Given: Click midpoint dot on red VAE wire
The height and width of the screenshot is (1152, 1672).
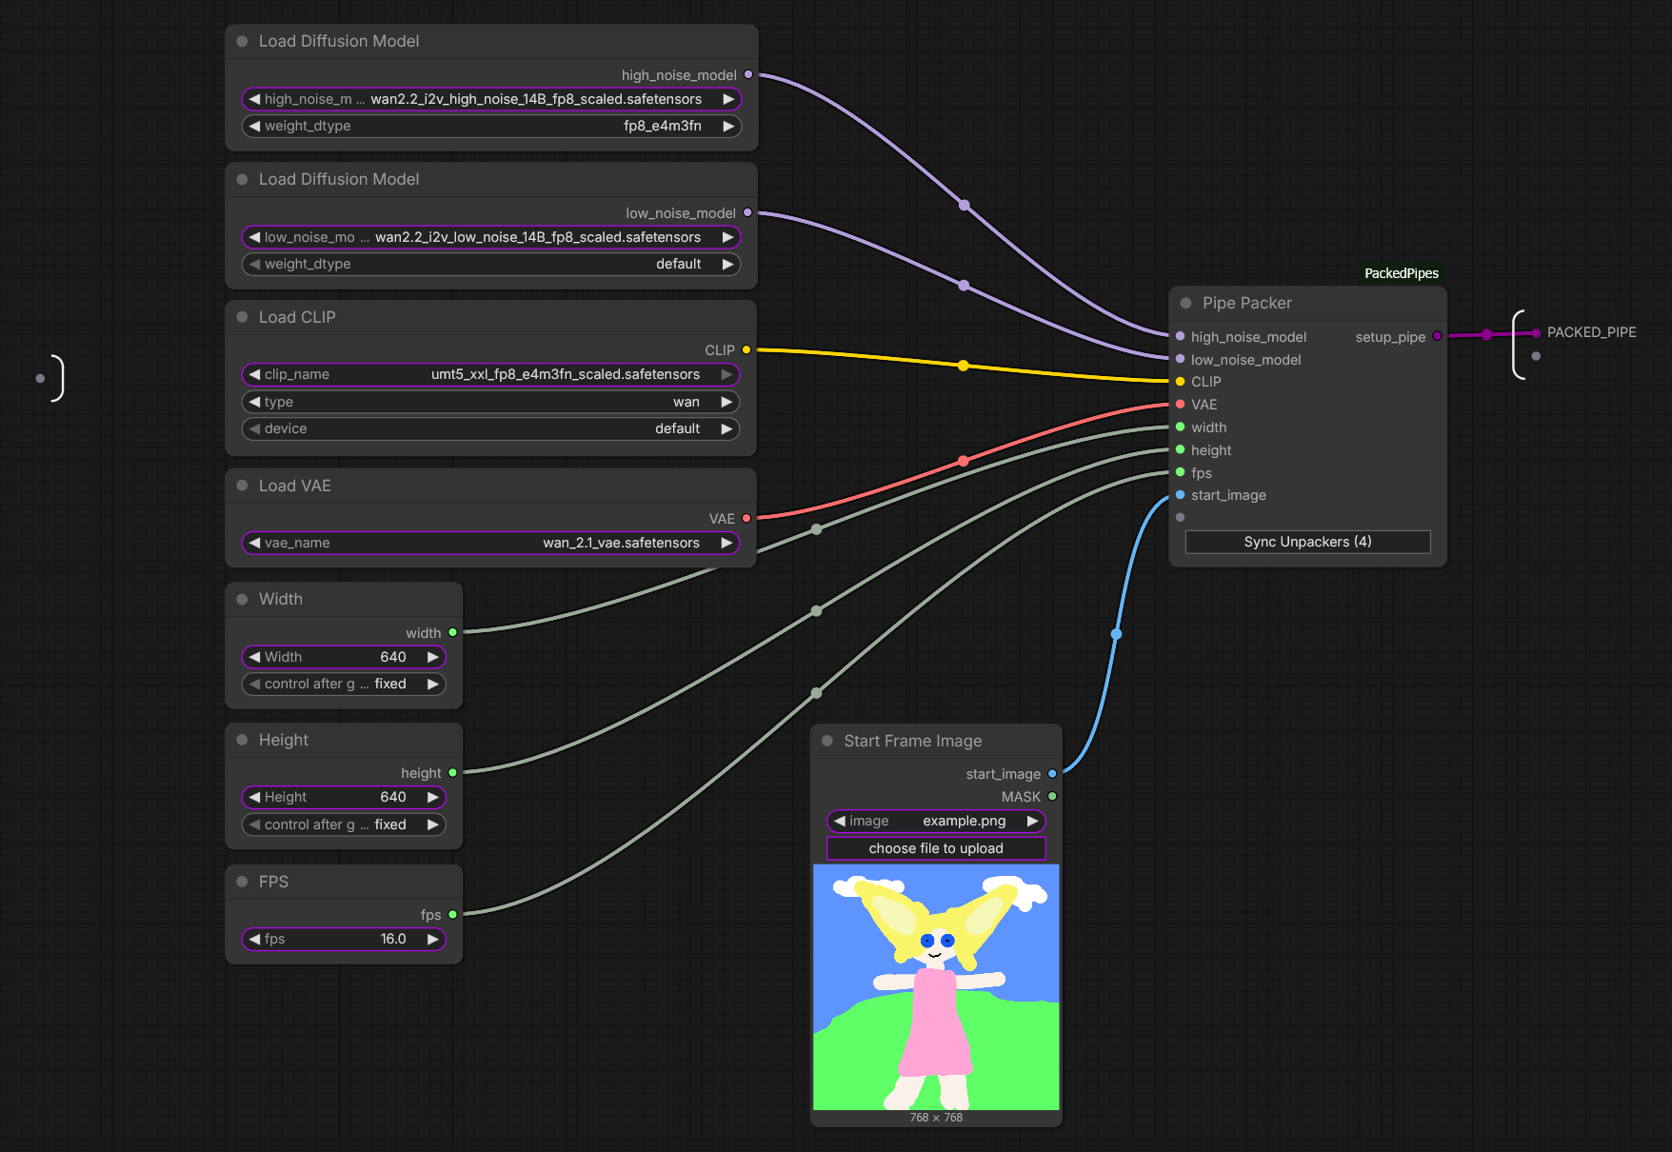Looking at the screenshot, I should (x=964, y=461).
